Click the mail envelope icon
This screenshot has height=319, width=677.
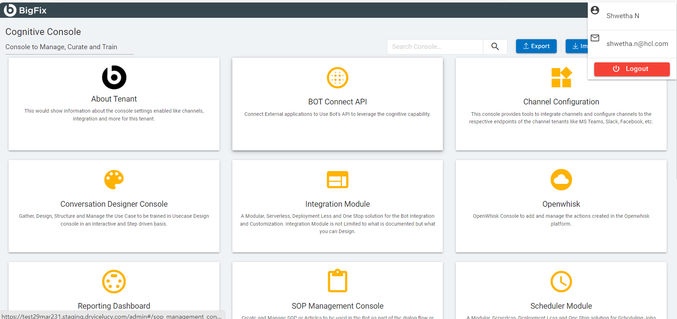tap(595, 38)
